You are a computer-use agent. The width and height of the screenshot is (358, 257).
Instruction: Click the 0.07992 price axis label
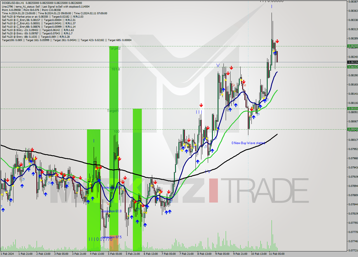[353, 149]
